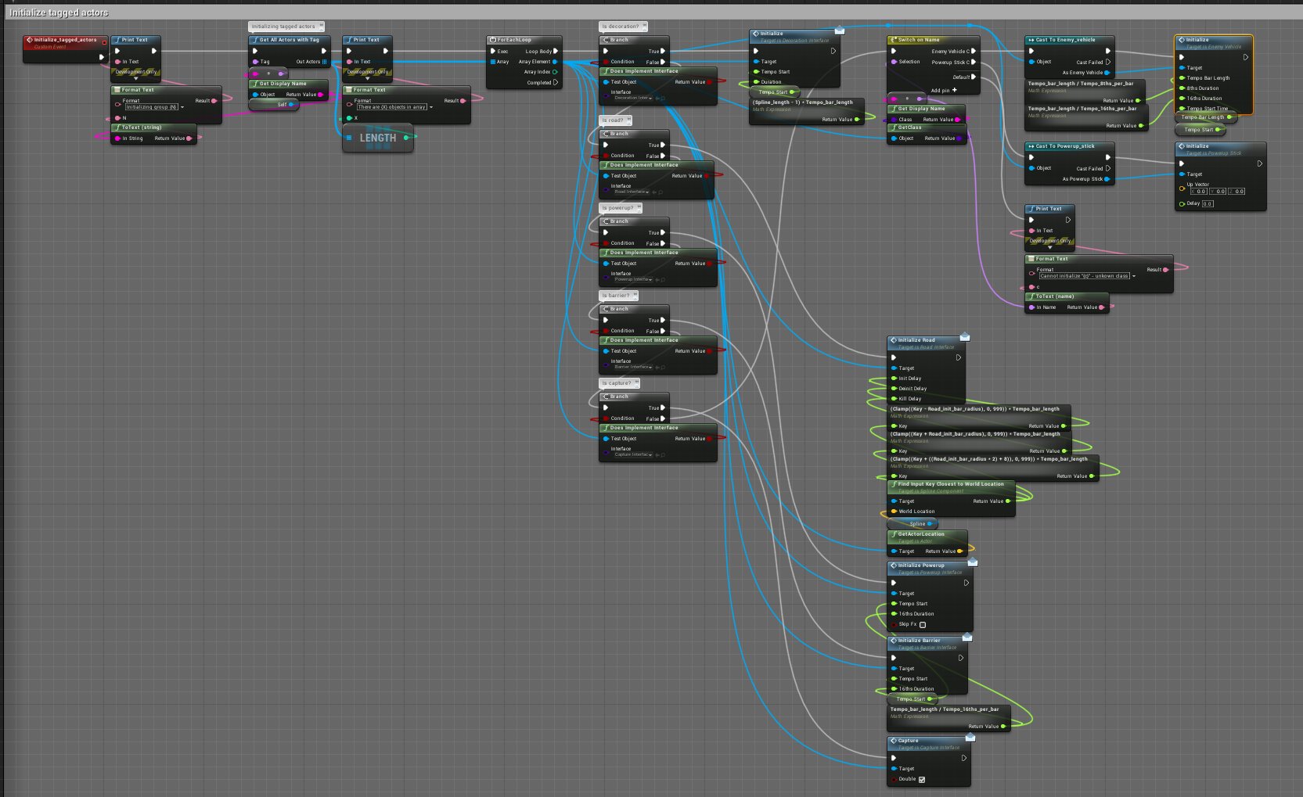Image resolution: width=1303 pixels, height=797 pixels.
Task: Click Out Actors array pin on Get All Actors with Tag
Action: (x=325, y=62)
